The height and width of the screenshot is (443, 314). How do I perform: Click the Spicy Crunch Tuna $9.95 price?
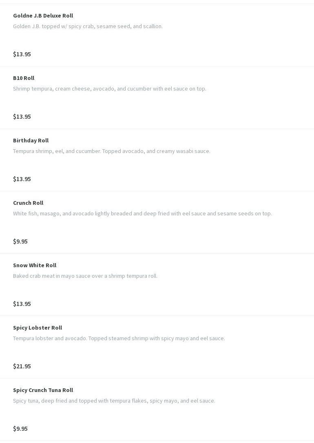(x=20, y=429)
